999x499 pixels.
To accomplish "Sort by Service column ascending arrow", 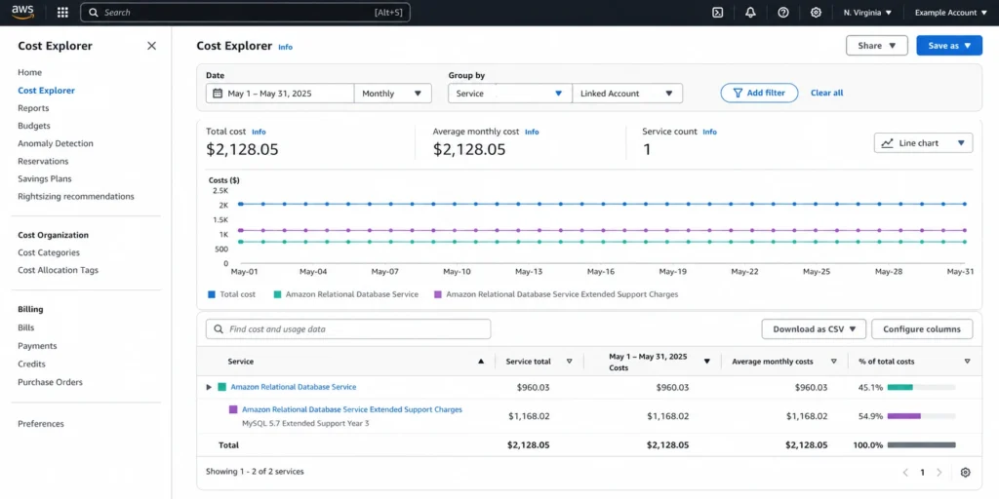I will [x=481, y=362].
